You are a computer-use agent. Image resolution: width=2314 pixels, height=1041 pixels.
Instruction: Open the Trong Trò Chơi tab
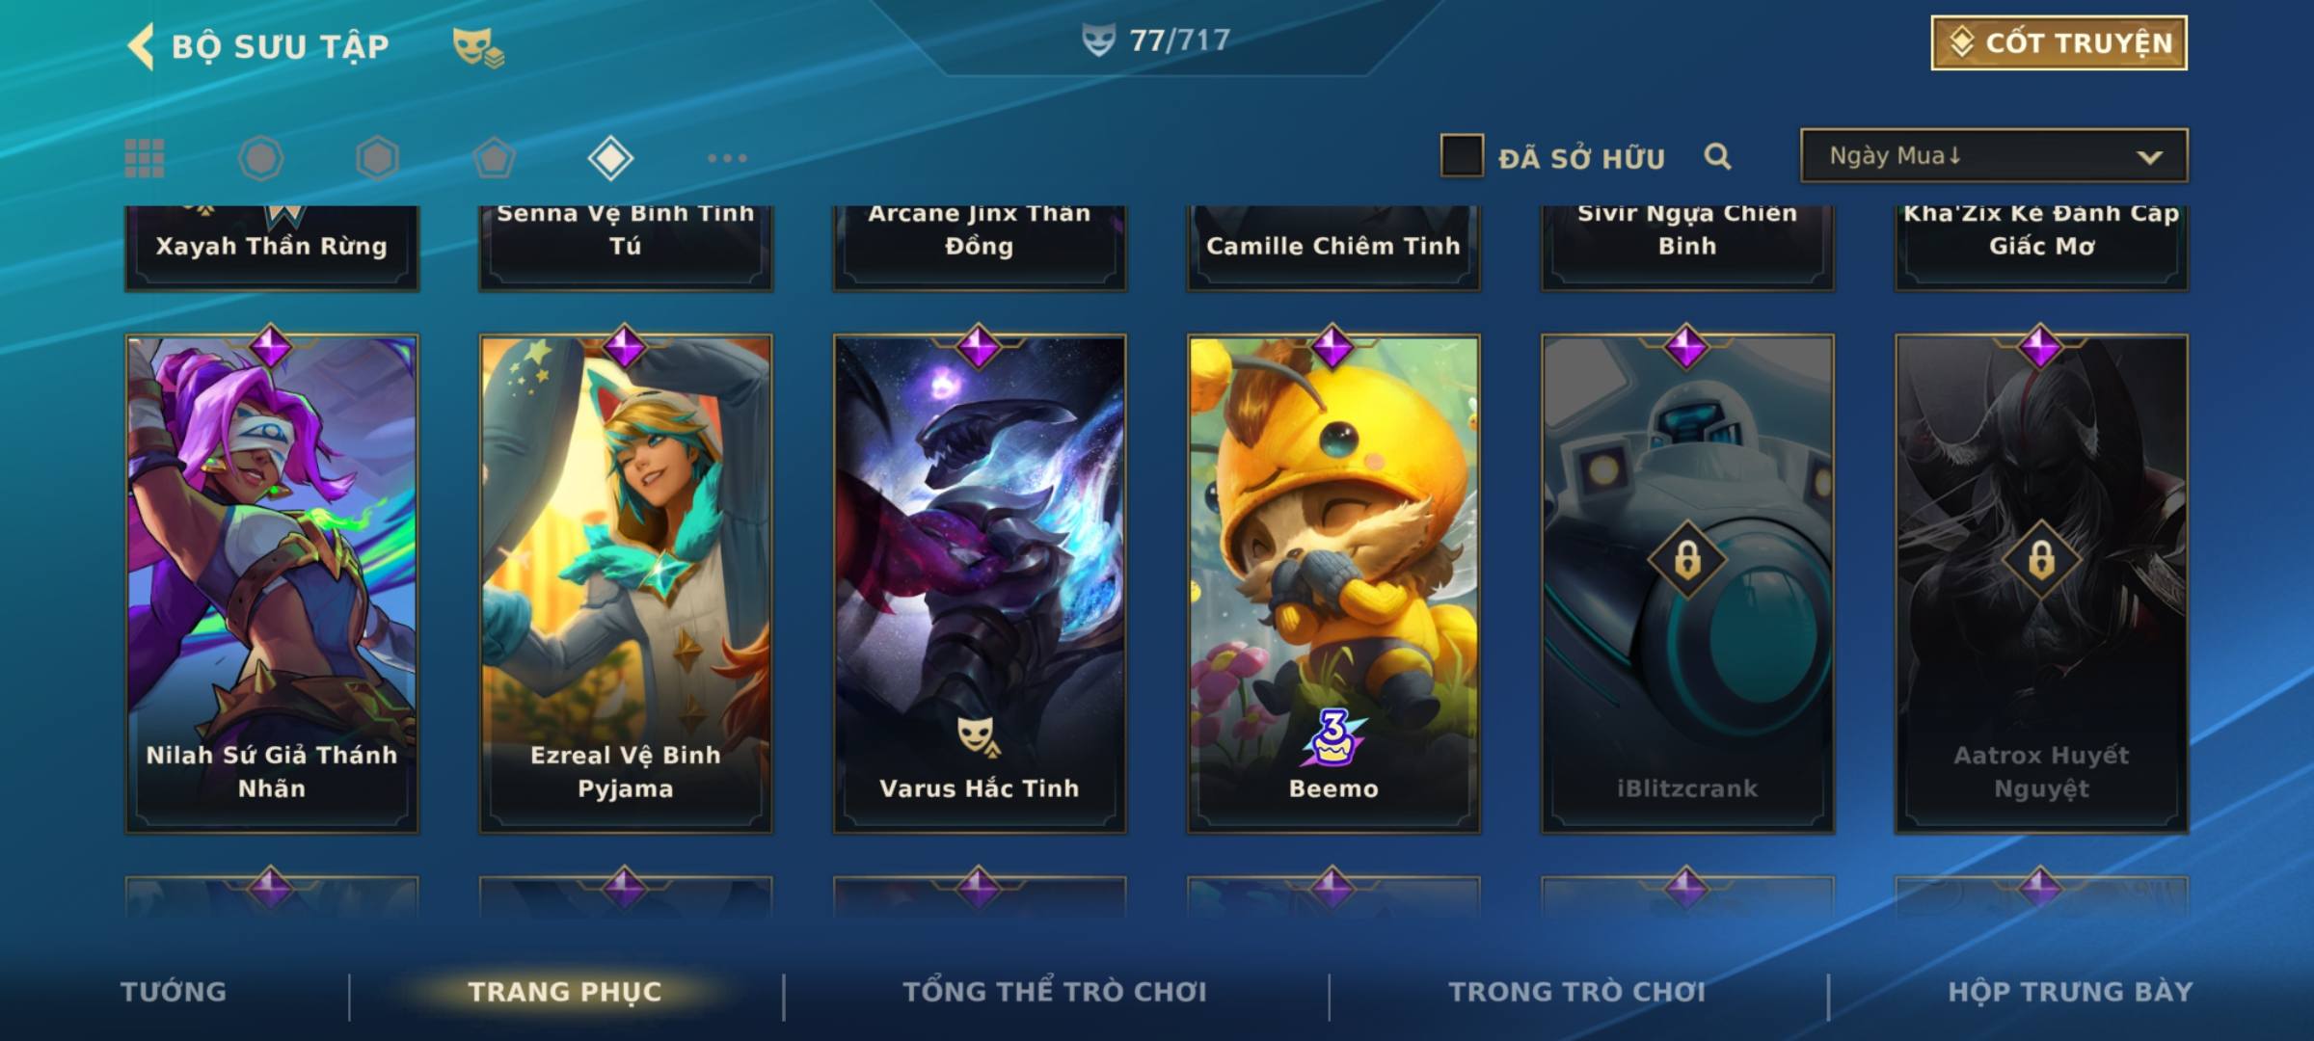point(1576,992)
